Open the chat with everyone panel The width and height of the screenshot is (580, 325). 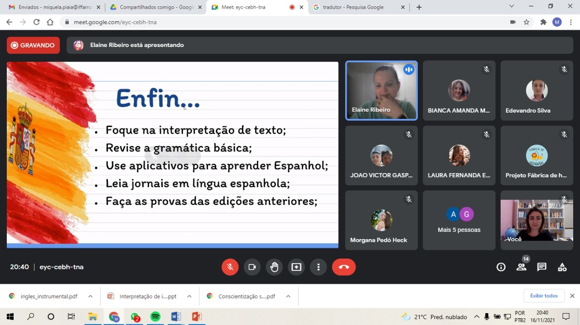pyautogui.click(x=541, y=267)
